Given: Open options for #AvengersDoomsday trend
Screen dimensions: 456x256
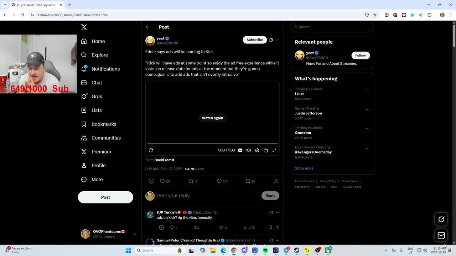Looking at the screenshot, I should pos(368,148).
